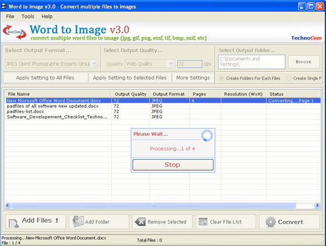
Task: Click the scrollbar left arrow
Action: (x=8, y=205)
